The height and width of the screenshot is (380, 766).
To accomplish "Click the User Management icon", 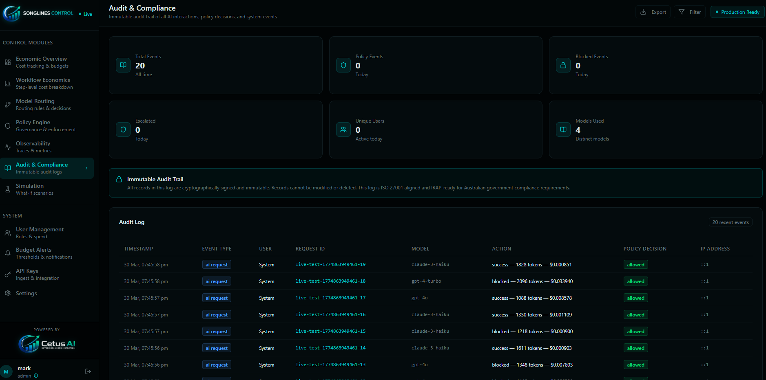I will (8, 232).
